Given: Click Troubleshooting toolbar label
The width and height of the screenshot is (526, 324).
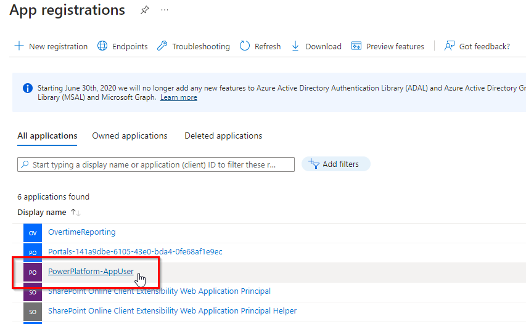Looking at the screenshot, I should click(x=201, y=46).
